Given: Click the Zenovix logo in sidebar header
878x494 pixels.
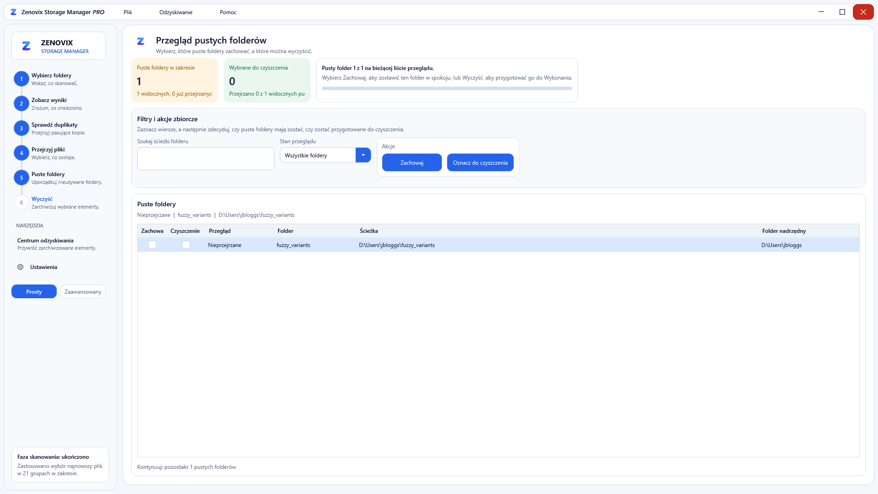Looking at the screenshot, I should pos(27,46).
